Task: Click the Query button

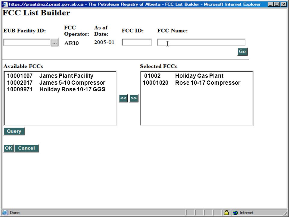Action: [14, 131]
